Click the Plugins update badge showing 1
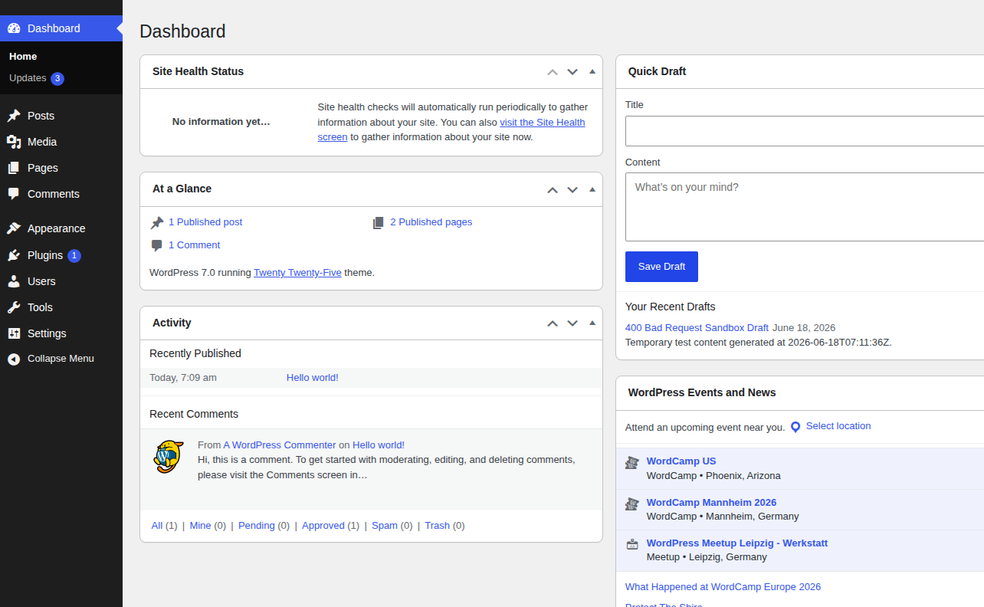 pos(74,255)
